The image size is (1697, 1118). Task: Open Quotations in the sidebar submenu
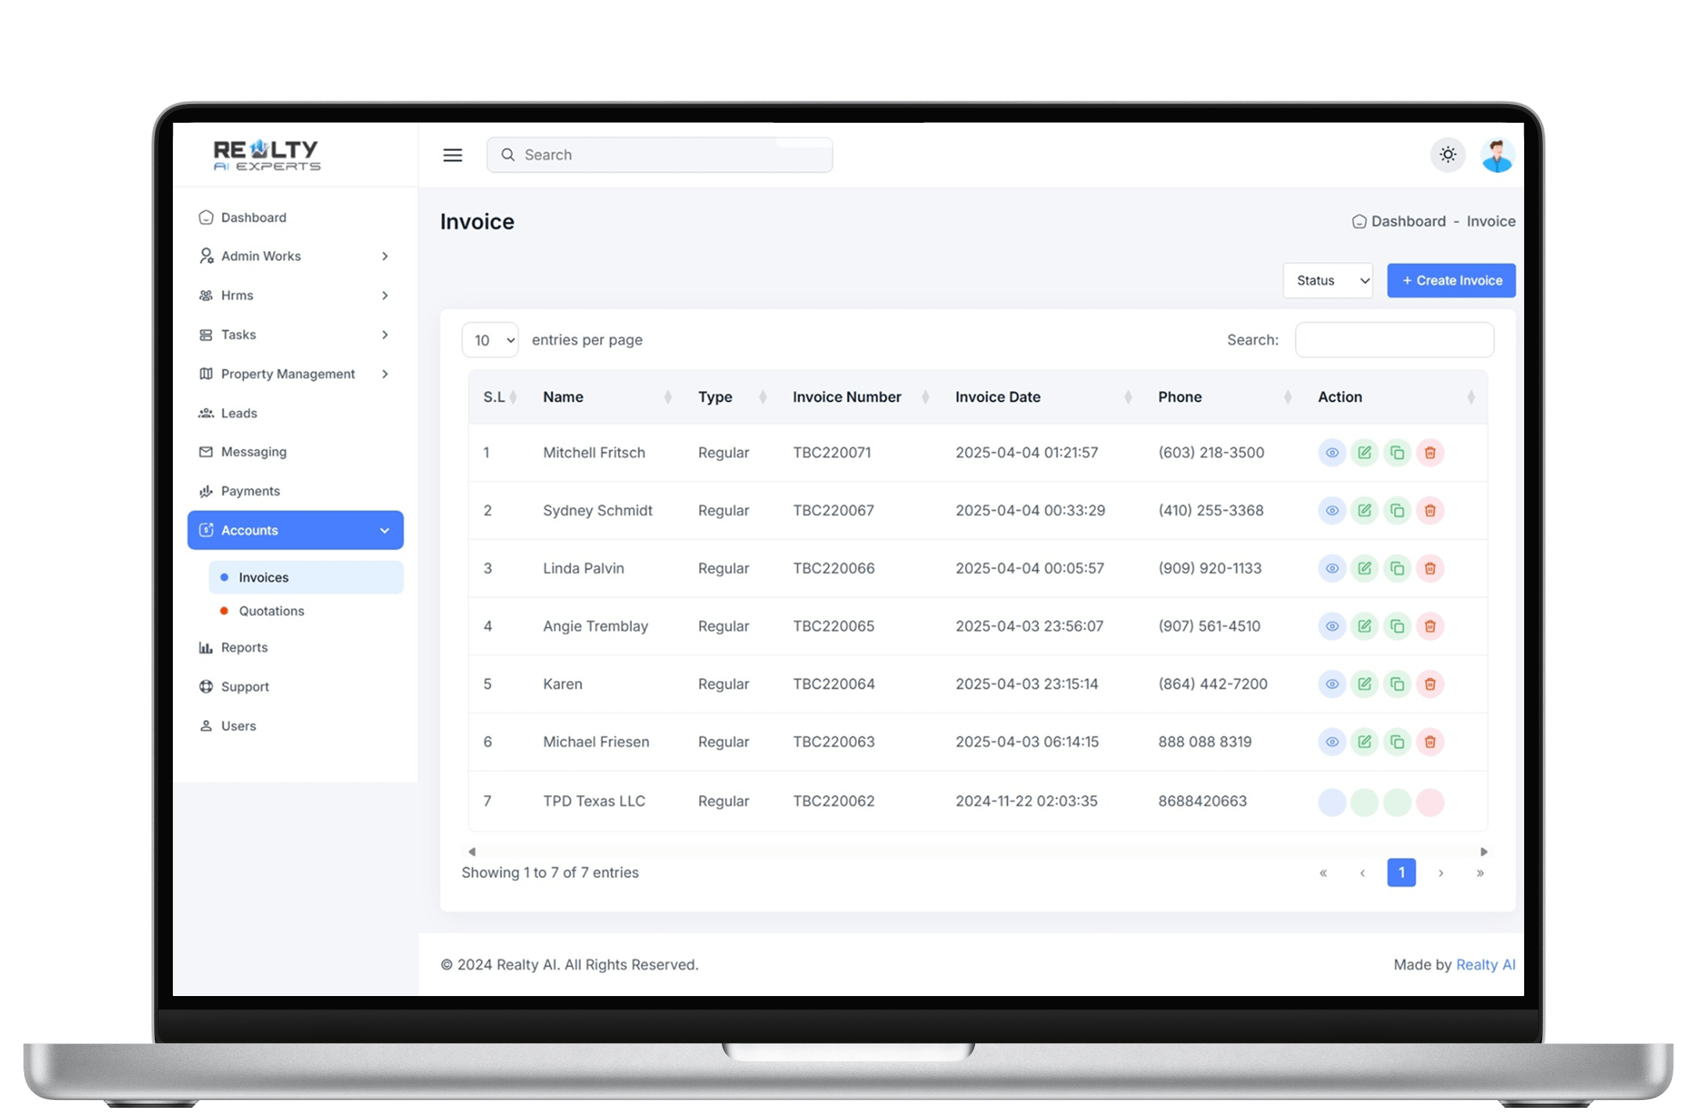pyautogui.click(x=271, y=611)
